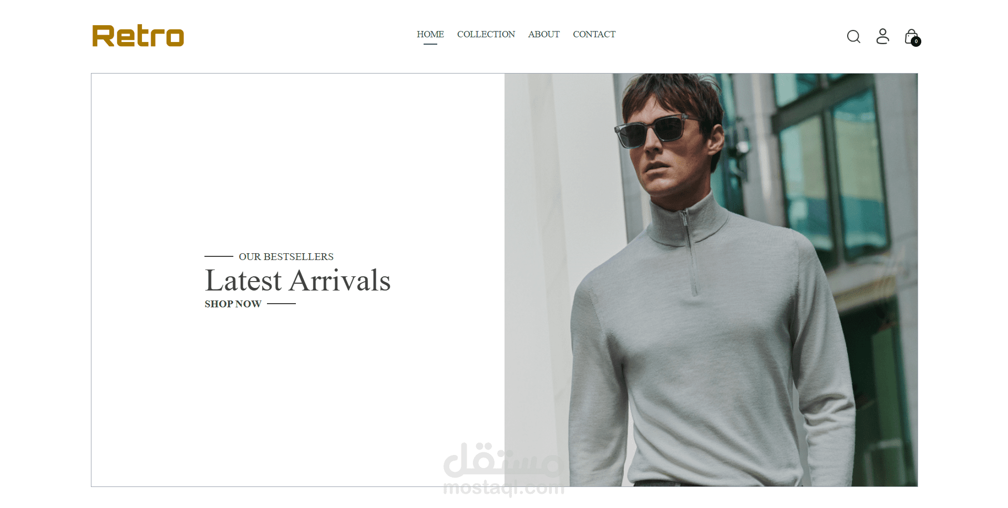Click the cart count badge showing 0
The image size is (1008, 508).
(x=916, y=42)
